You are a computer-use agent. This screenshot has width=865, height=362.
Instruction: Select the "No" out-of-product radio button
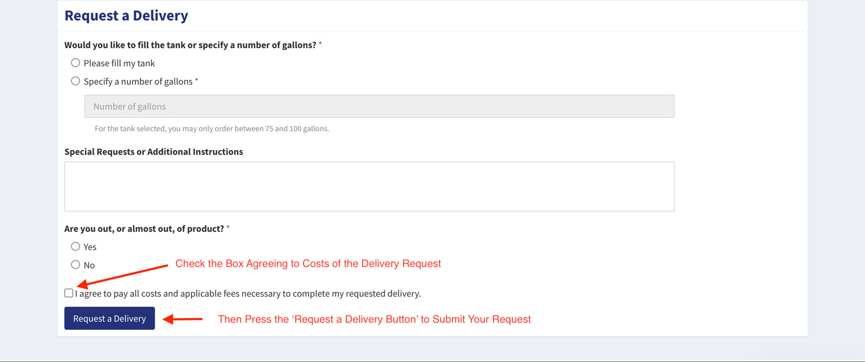click(75, 265)
